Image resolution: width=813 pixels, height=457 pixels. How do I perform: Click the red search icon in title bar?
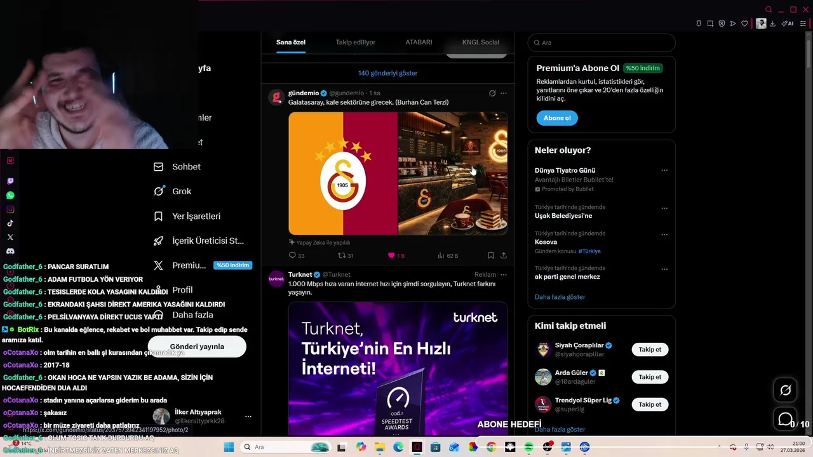[x=769, y=10]
